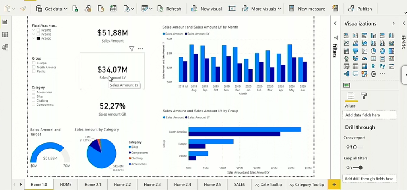Open the Model view icon in left sidebar

[4, 47]
